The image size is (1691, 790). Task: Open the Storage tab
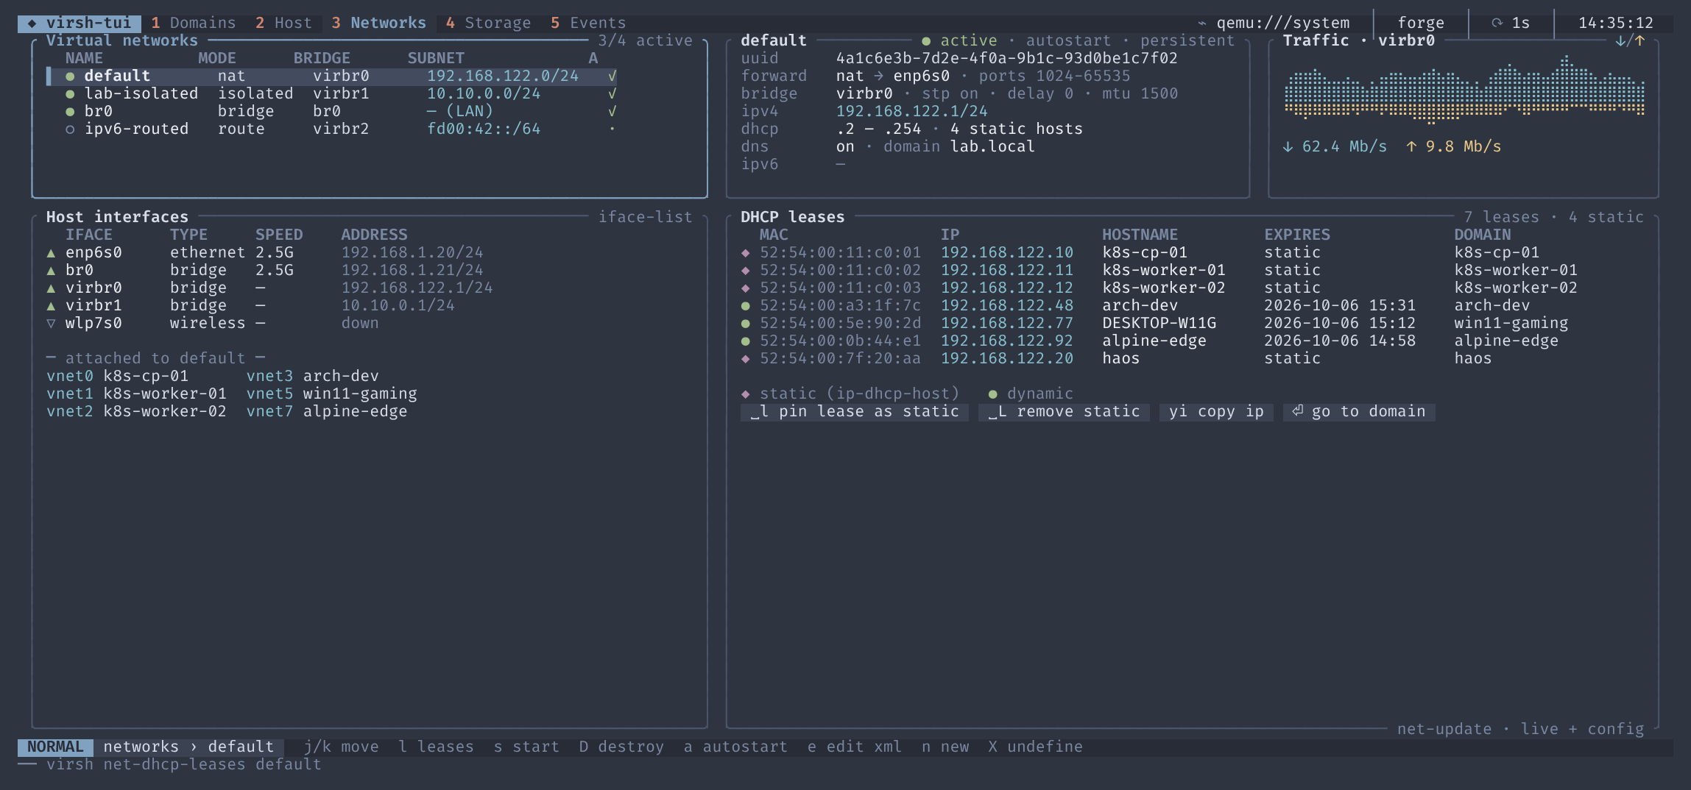[x=488, y=23]
